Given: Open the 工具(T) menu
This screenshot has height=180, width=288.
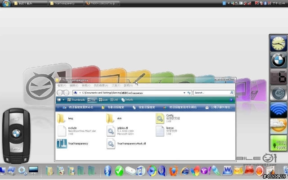Looking at the screenshot, I should (116, 85).
